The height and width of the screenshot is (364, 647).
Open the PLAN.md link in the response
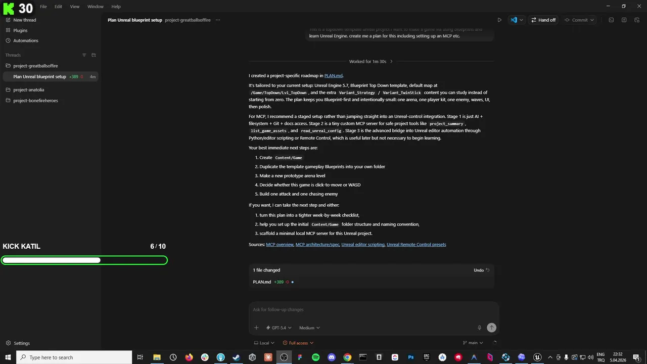334,76
